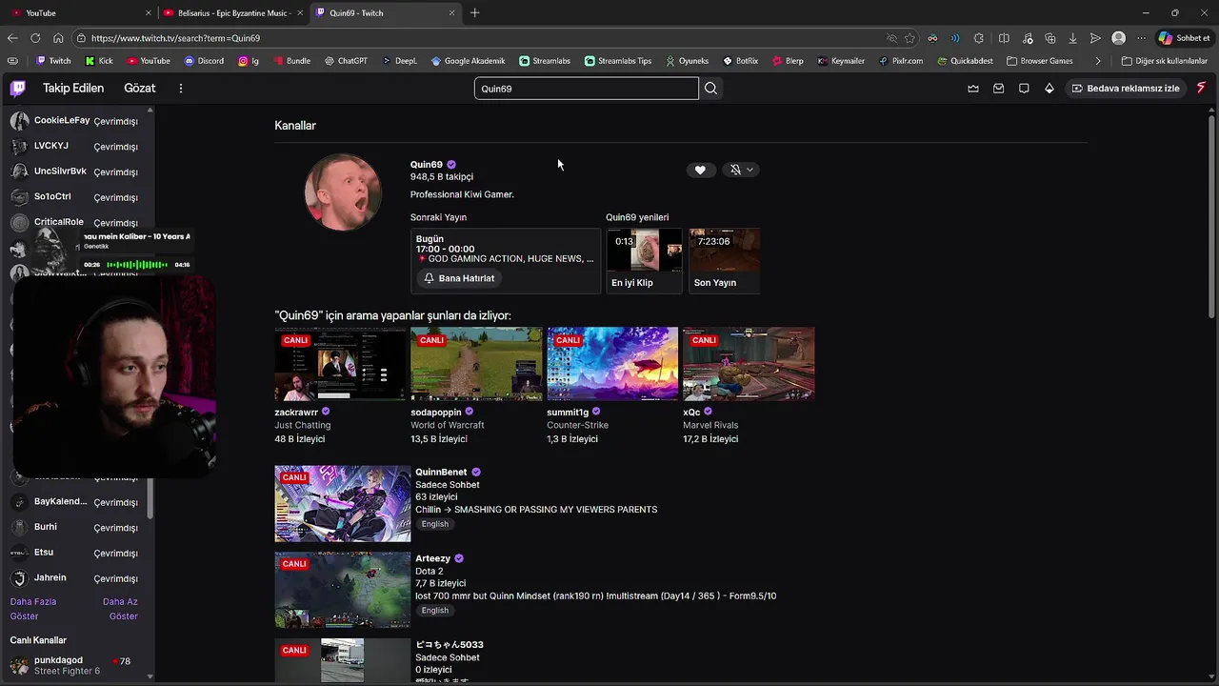Click the browser home icon
The width and height of the screenshot is (1219, 686).
[x=58, y=38]
